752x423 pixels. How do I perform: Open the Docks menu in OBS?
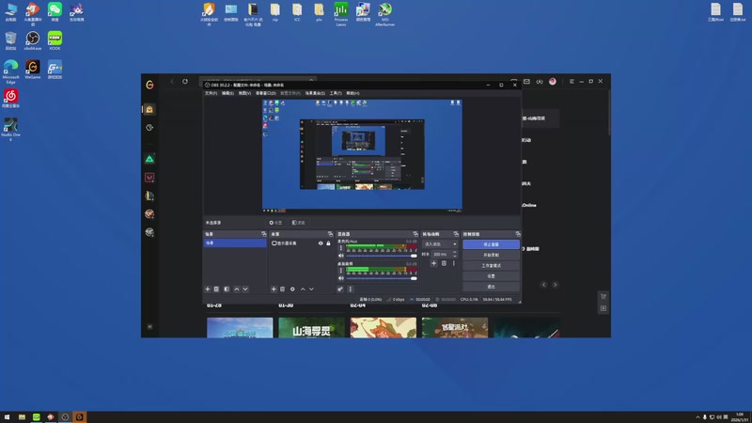(266, 93)
